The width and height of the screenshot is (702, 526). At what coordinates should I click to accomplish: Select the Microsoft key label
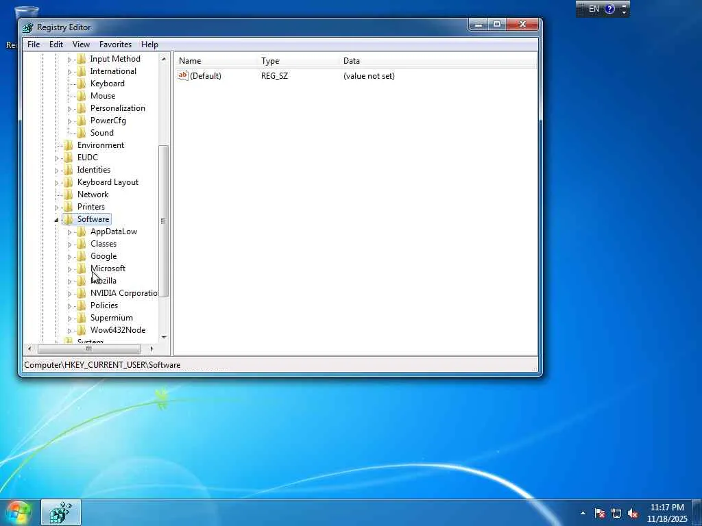108,268
